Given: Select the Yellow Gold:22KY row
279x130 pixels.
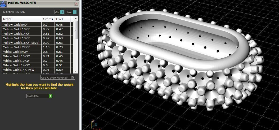Looking at the screenshot, I should coord(38,47).
